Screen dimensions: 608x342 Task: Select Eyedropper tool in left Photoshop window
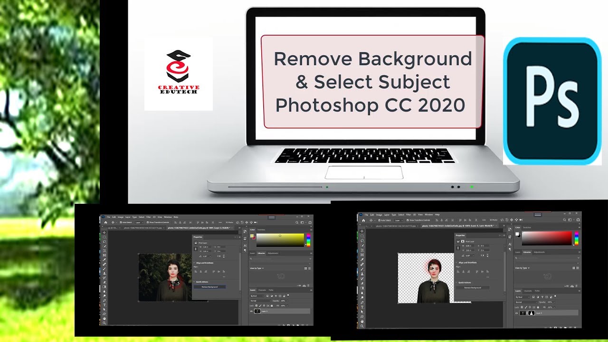(104, 260)
